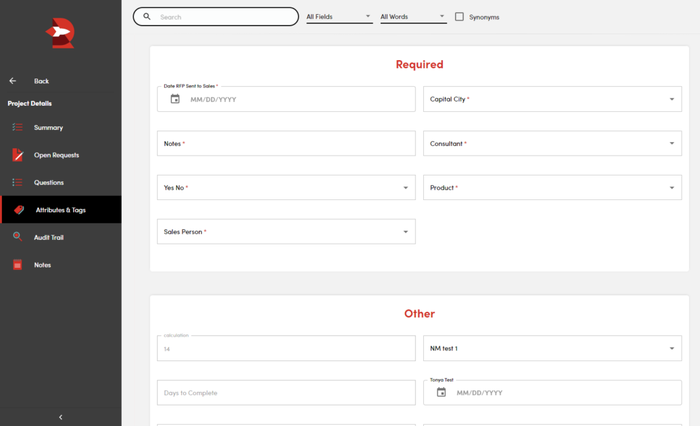Click the required Notes text field

click(x=286, y=143)
